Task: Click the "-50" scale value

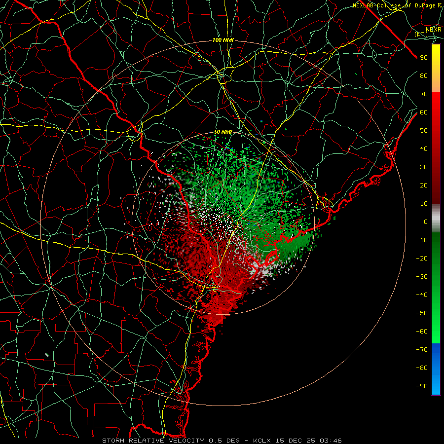Action: point(422,313)
